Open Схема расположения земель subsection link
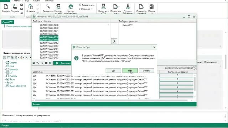This screenshot has height=128, width=228. pos(19,26)
